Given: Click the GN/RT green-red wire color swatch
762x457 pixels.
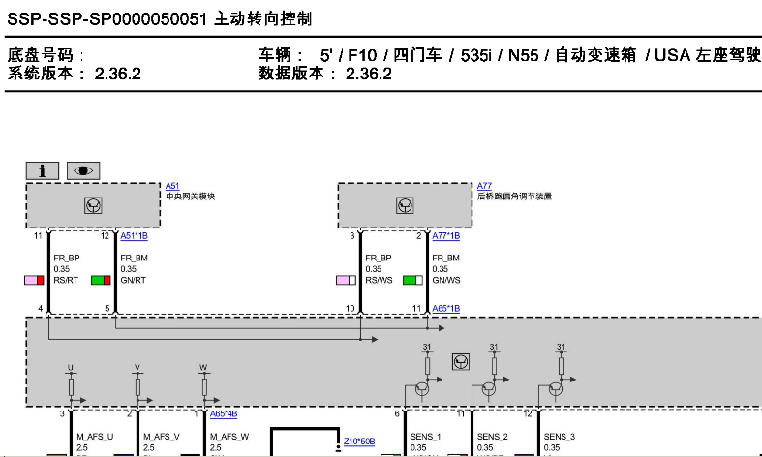Looking at the screenshot, I should pos(101,280).
